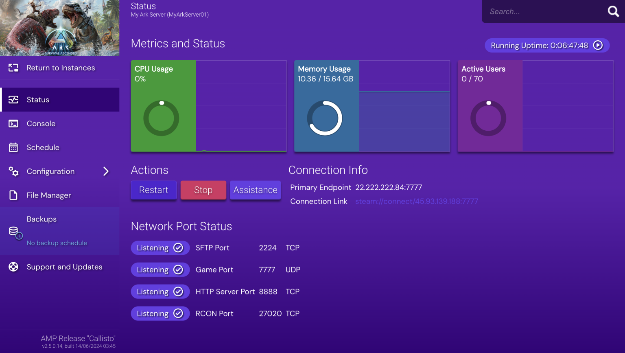Click the Stop button
Image resolution: width=625 pixels, height=353 pixels.
pyautogui.click(x=203, y=190)
